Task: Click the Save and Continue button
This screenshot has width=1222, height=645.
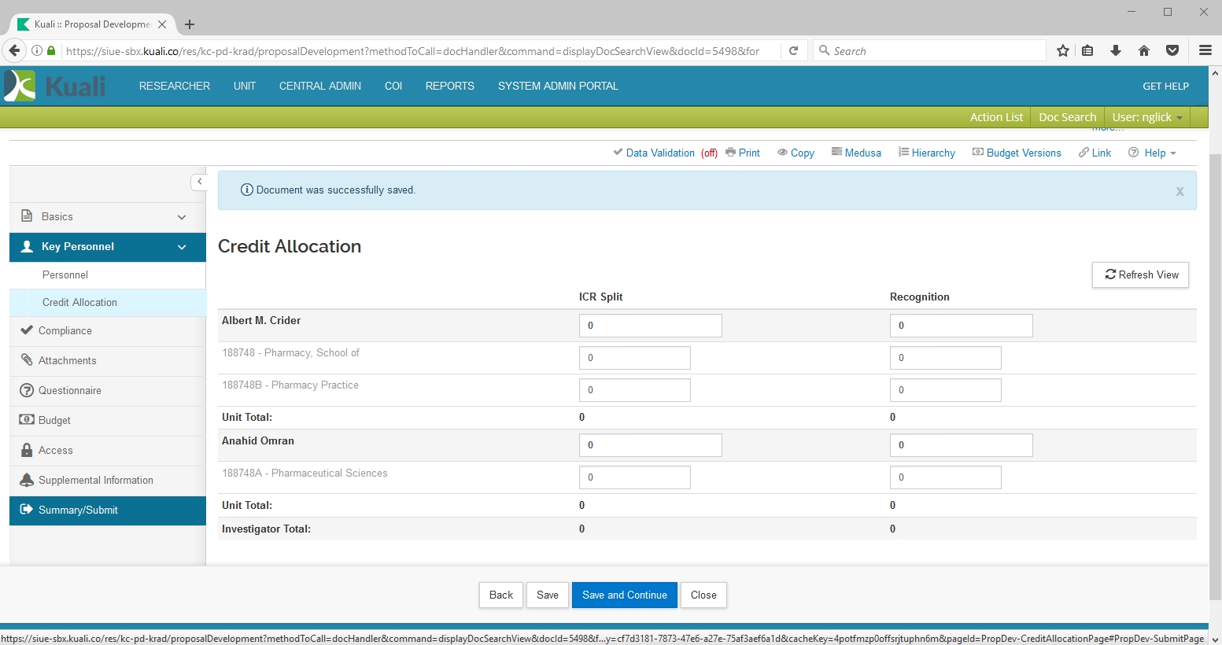Action: coord(624,595)
